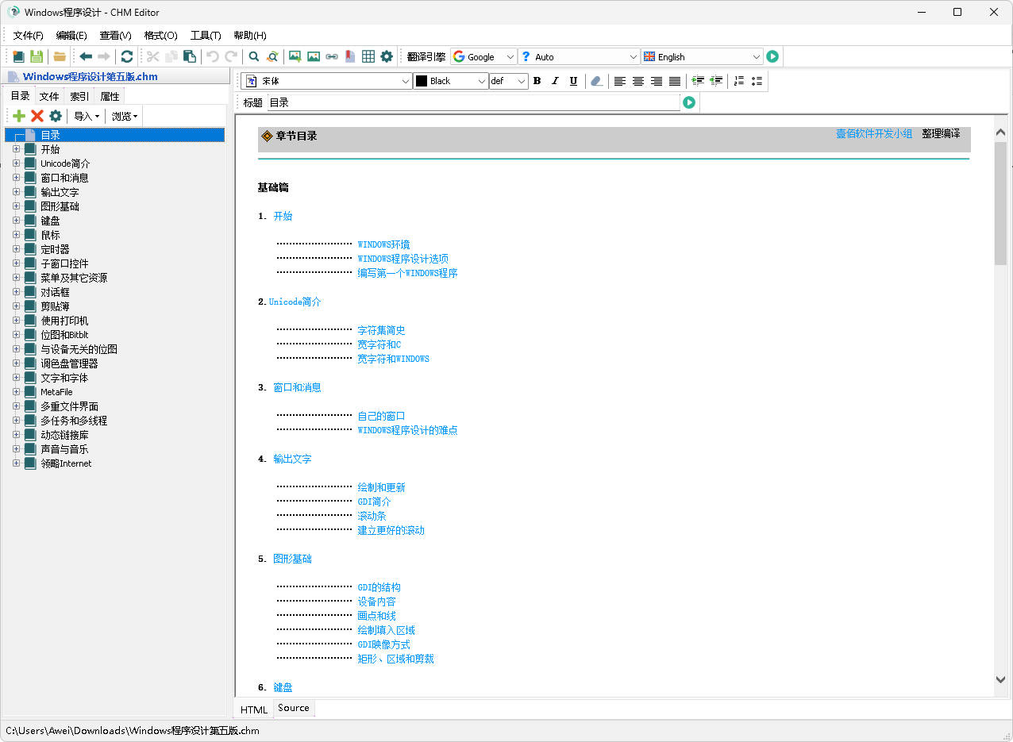Open TOC item settings gear icon
1013x742 pixels.
tap(56, 116)
